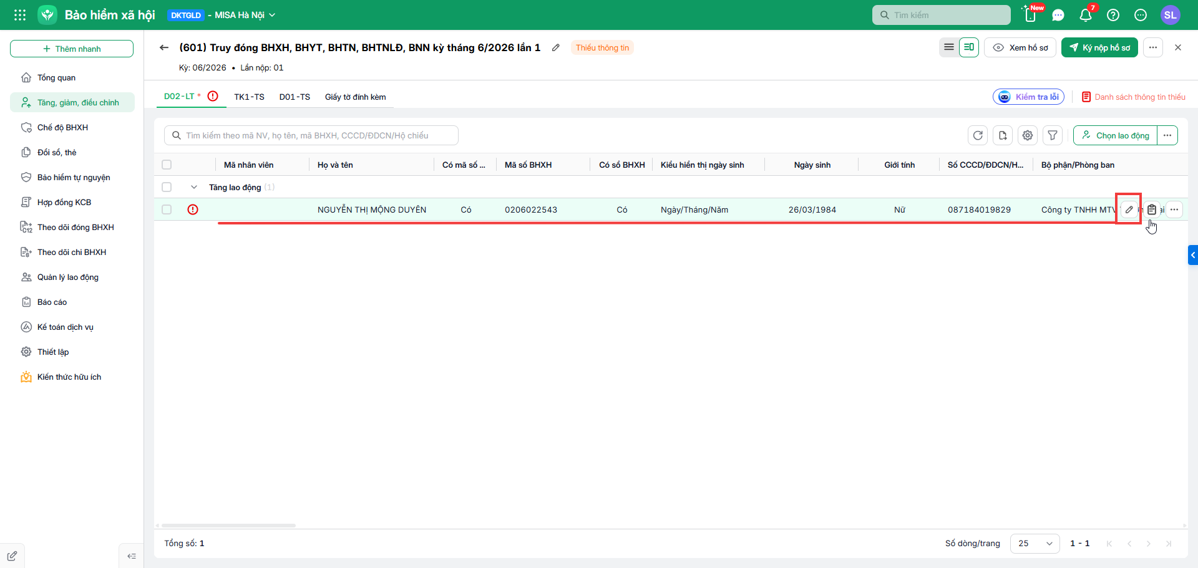Image resolution: width=1198 pixels, height=568 pixels.
Task: Tick the Tăng lao động group checkbox
Action: pos(167,187)
